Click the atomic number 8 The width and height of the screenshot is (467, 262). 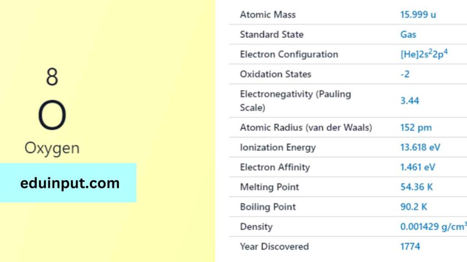pos(52,77)
